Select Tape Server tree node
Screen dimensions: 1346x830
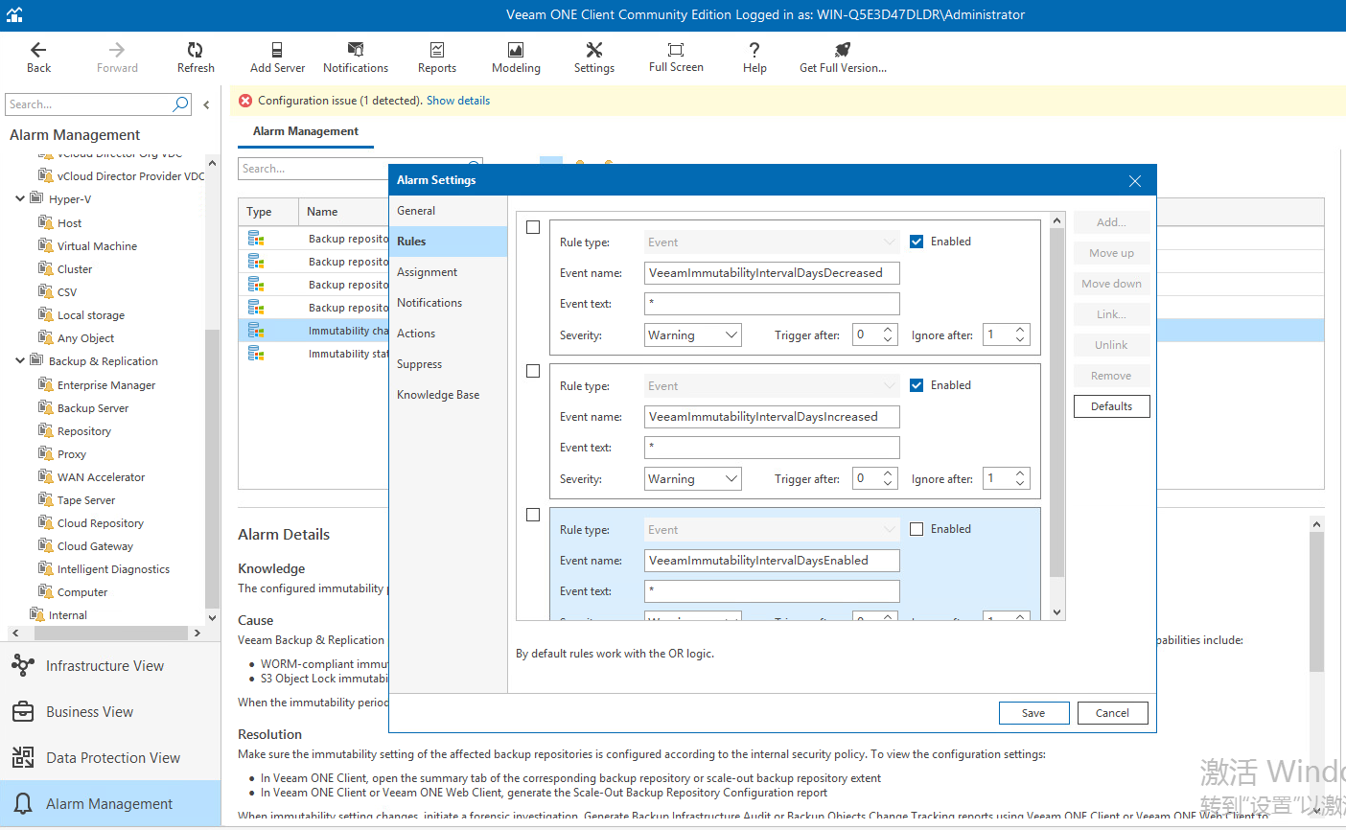85,500
